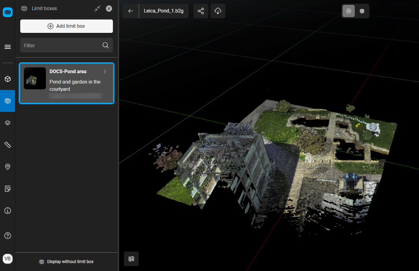
Task: Select the Limit boxes sidebar icon
Action: pos(7,101)
